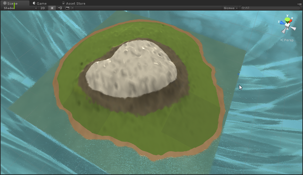This screenshot has width=303, height=175.
Task: Open the arrow dropdown next to the effects icon
Action: (x=72, y=8)
